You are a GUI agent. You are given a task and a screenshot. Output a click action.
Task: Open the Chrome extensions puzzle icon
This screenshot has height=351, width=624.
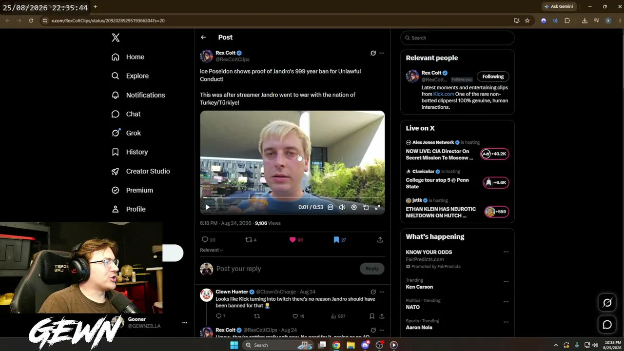tap(567, 20)
